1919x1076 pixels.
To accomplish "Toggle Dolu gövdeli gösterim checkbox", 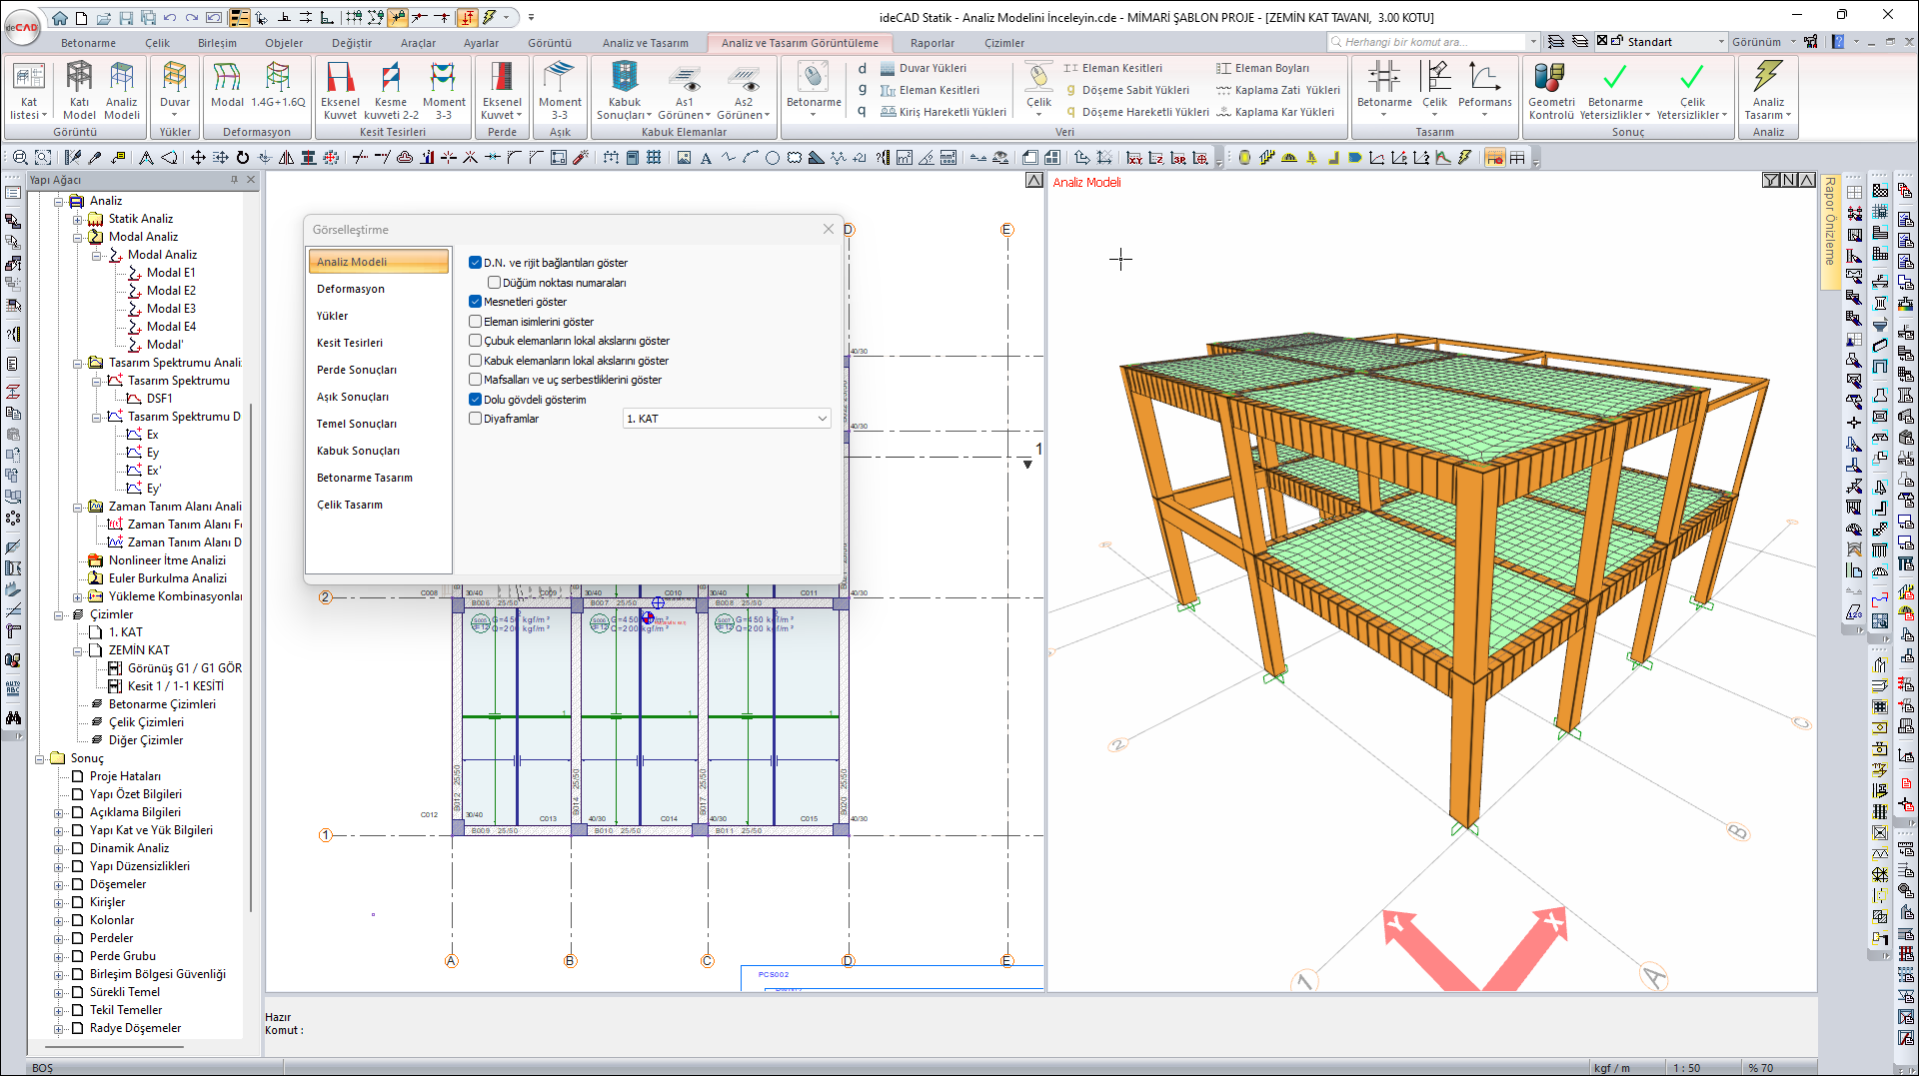I will [476, 400].
